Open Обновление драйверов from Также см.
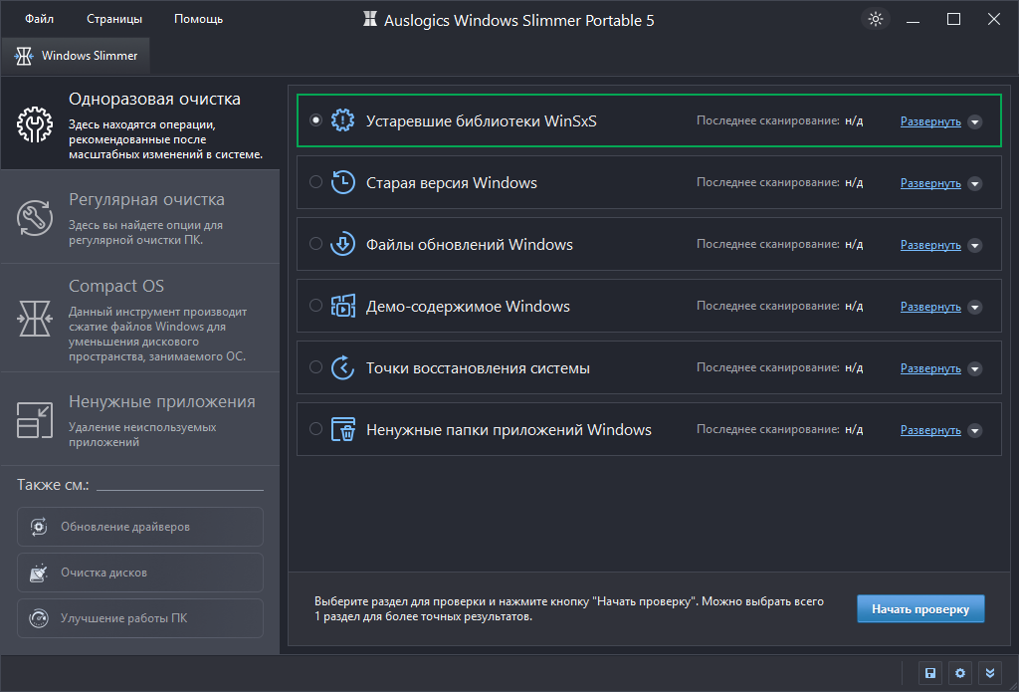Screen dimensions: 1019x692 (140, 527)
